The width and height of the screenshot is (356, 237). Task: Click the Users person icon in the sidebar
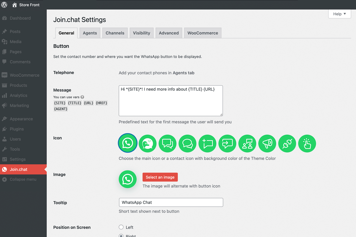[4, 139]
